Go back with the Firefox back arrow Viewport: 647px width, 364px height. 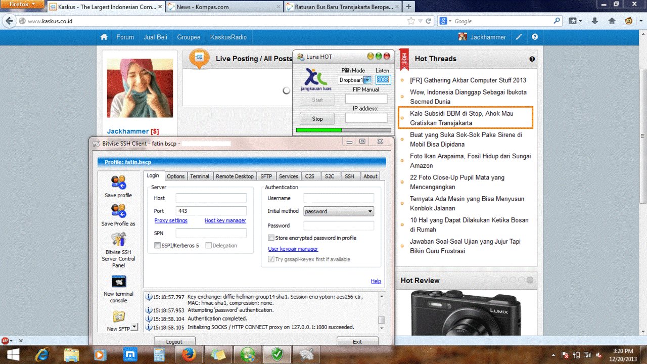pyautogui.click(x=9, y=21)
